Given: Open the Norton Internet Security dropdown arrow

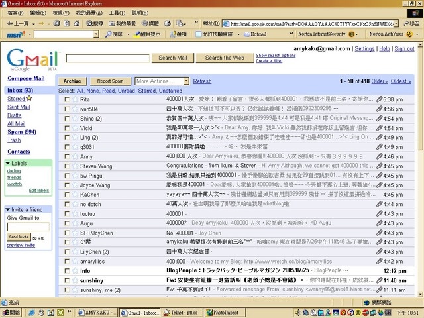Looking at the screenshot, I should pos(357,34).
